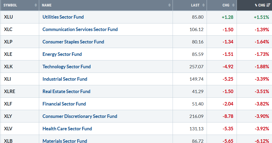
Task: Select the Consumer Staples Sector Fund link
Action: [x=73, y=42]
